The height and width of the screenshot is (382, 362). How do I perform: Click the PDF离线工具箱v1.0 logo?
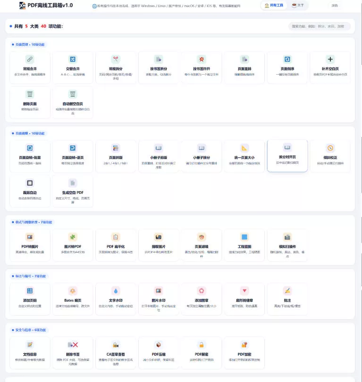pos(46,5)
